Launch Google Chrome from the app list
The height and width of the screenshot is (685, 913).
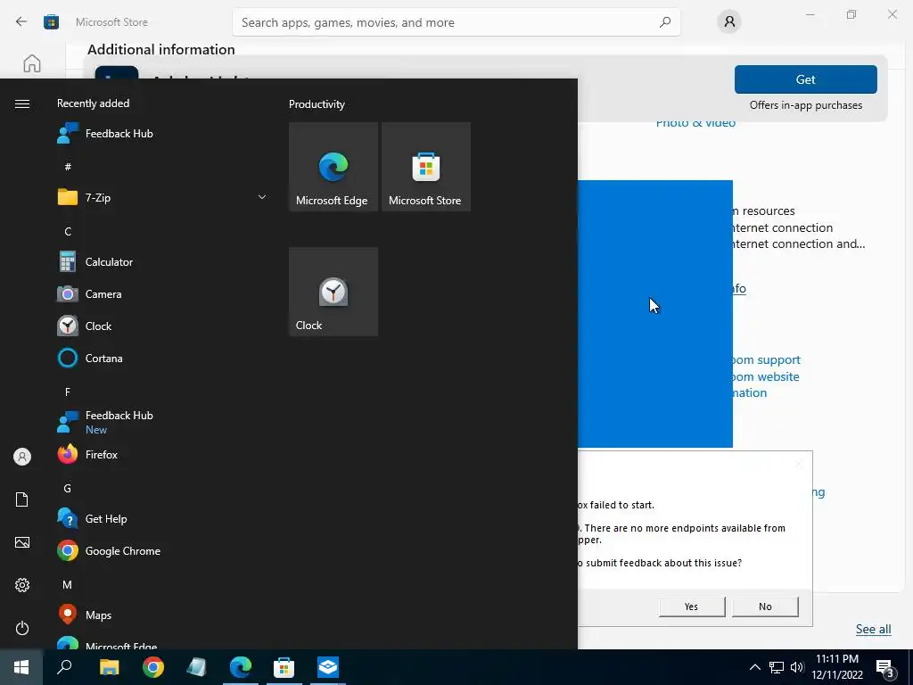(x=162, y=550)
